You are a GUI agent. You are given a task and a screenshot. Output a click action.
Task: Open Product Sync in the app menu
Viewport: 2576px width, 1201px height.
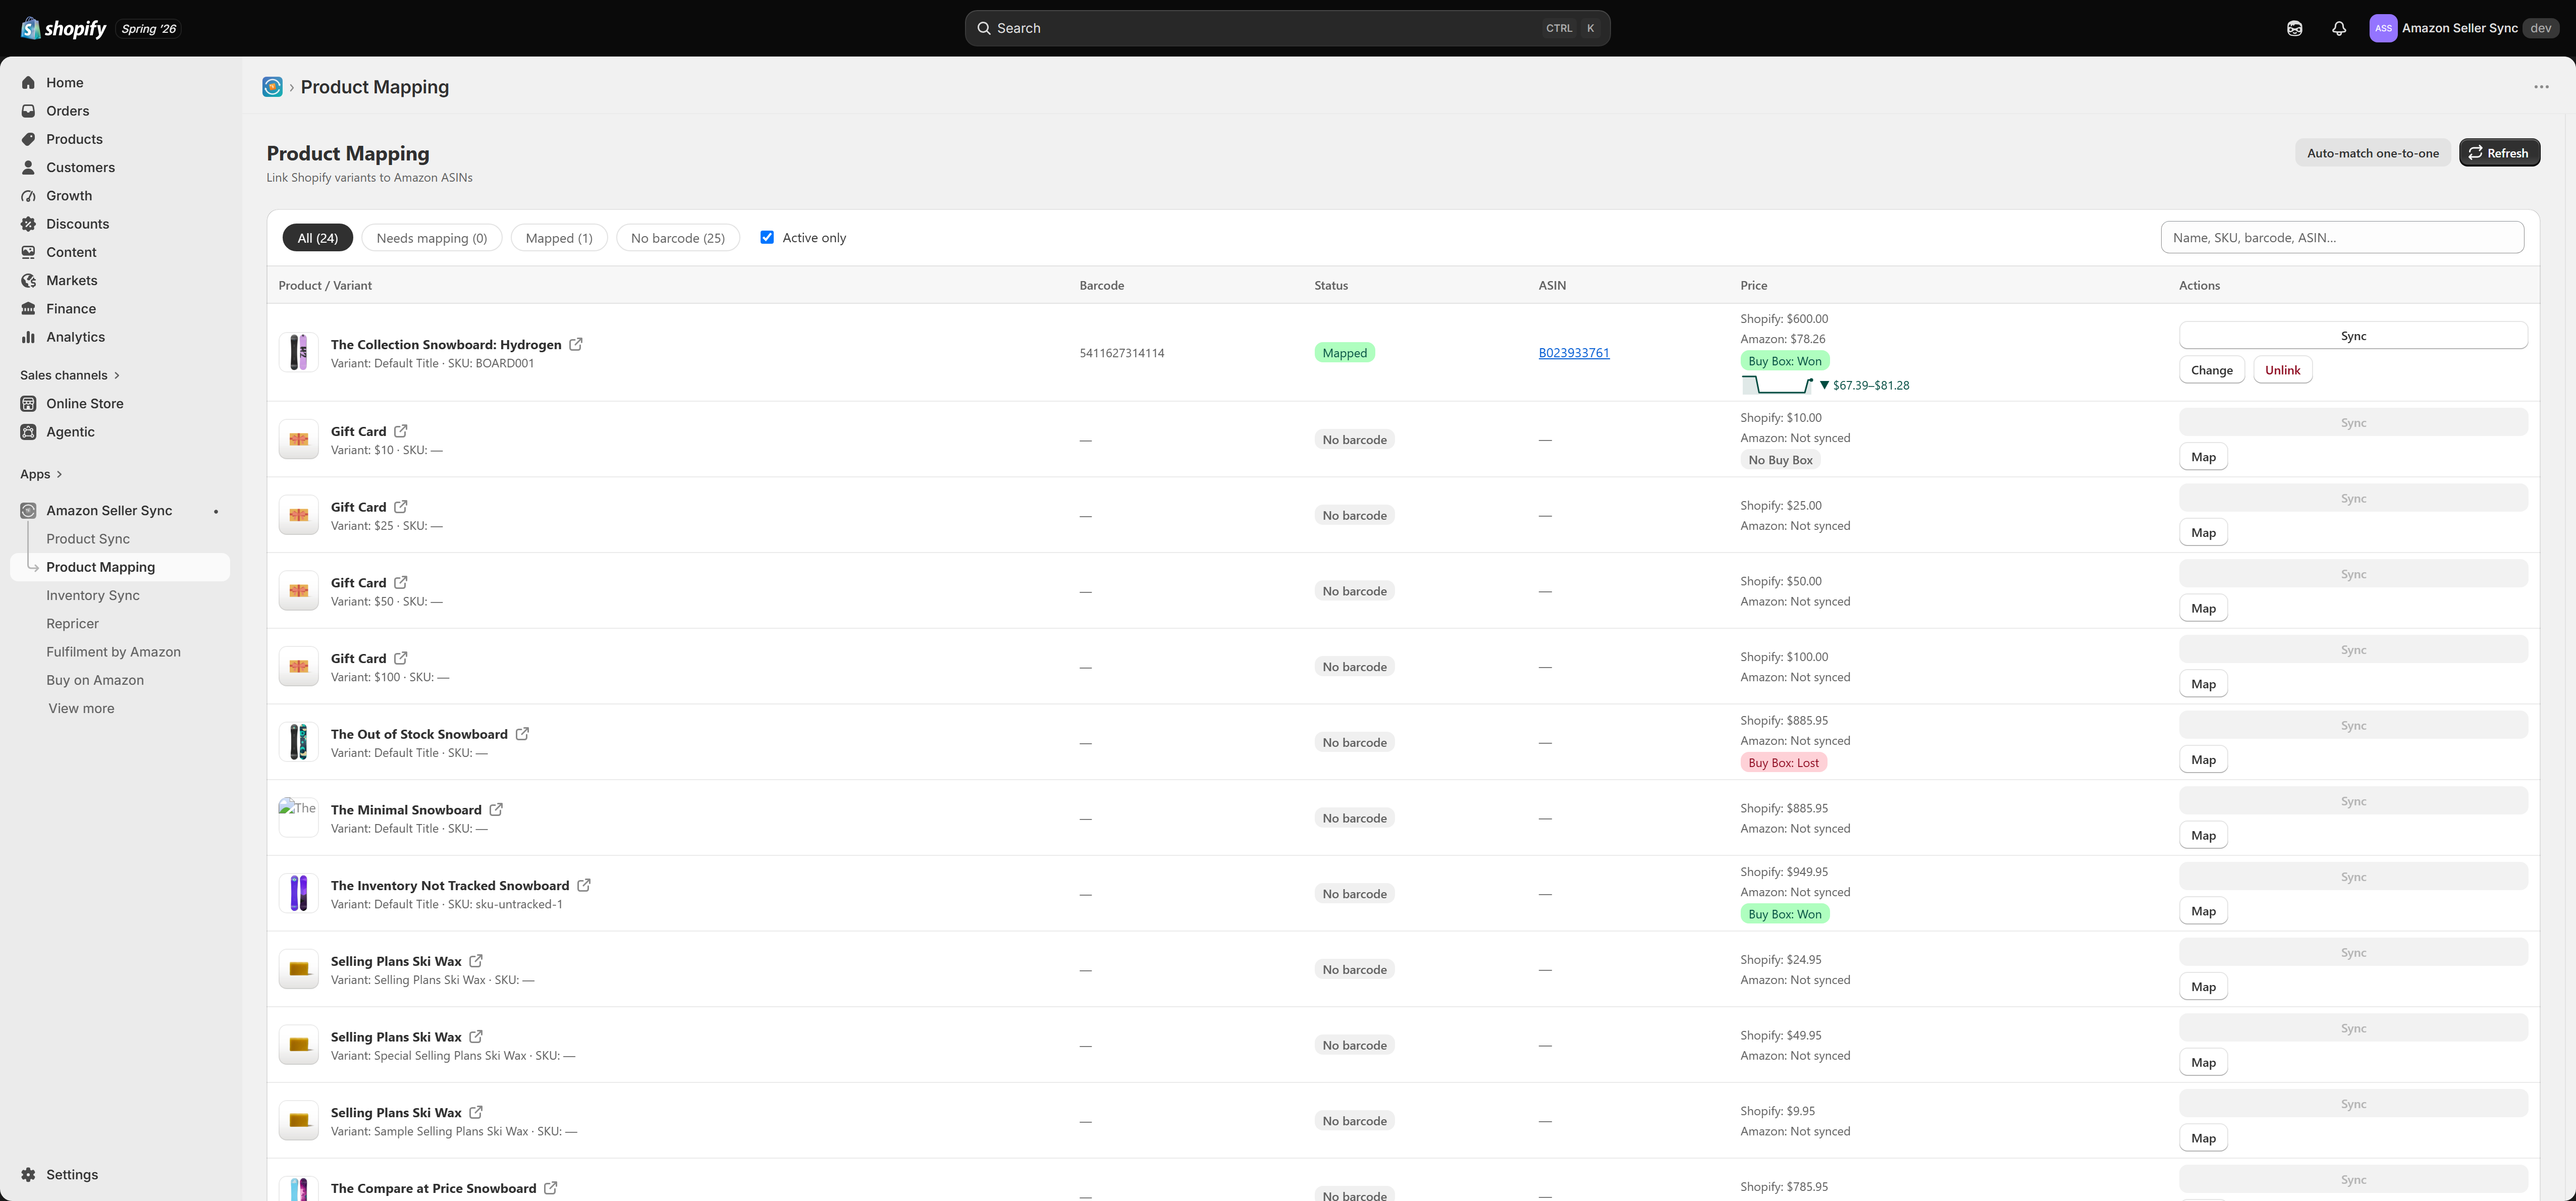88,539
